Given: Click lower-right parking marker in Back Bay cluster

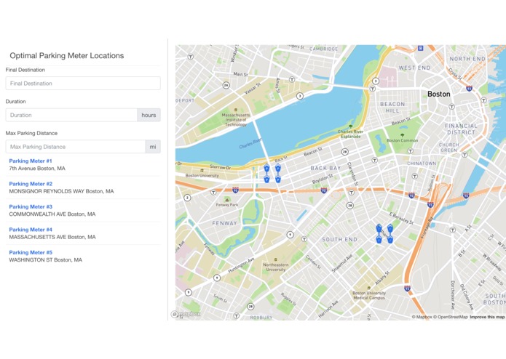Looking at the screenshot, I should [278, 179].
